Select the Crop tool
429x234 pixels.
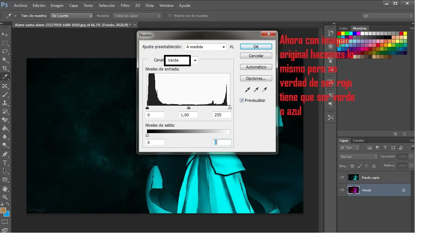coord(5,68)
